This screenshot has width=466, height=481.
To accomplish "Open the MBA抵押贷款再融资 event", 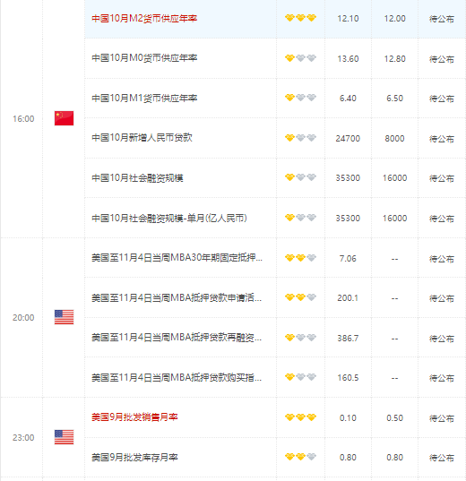I will (x=177, y=338).
